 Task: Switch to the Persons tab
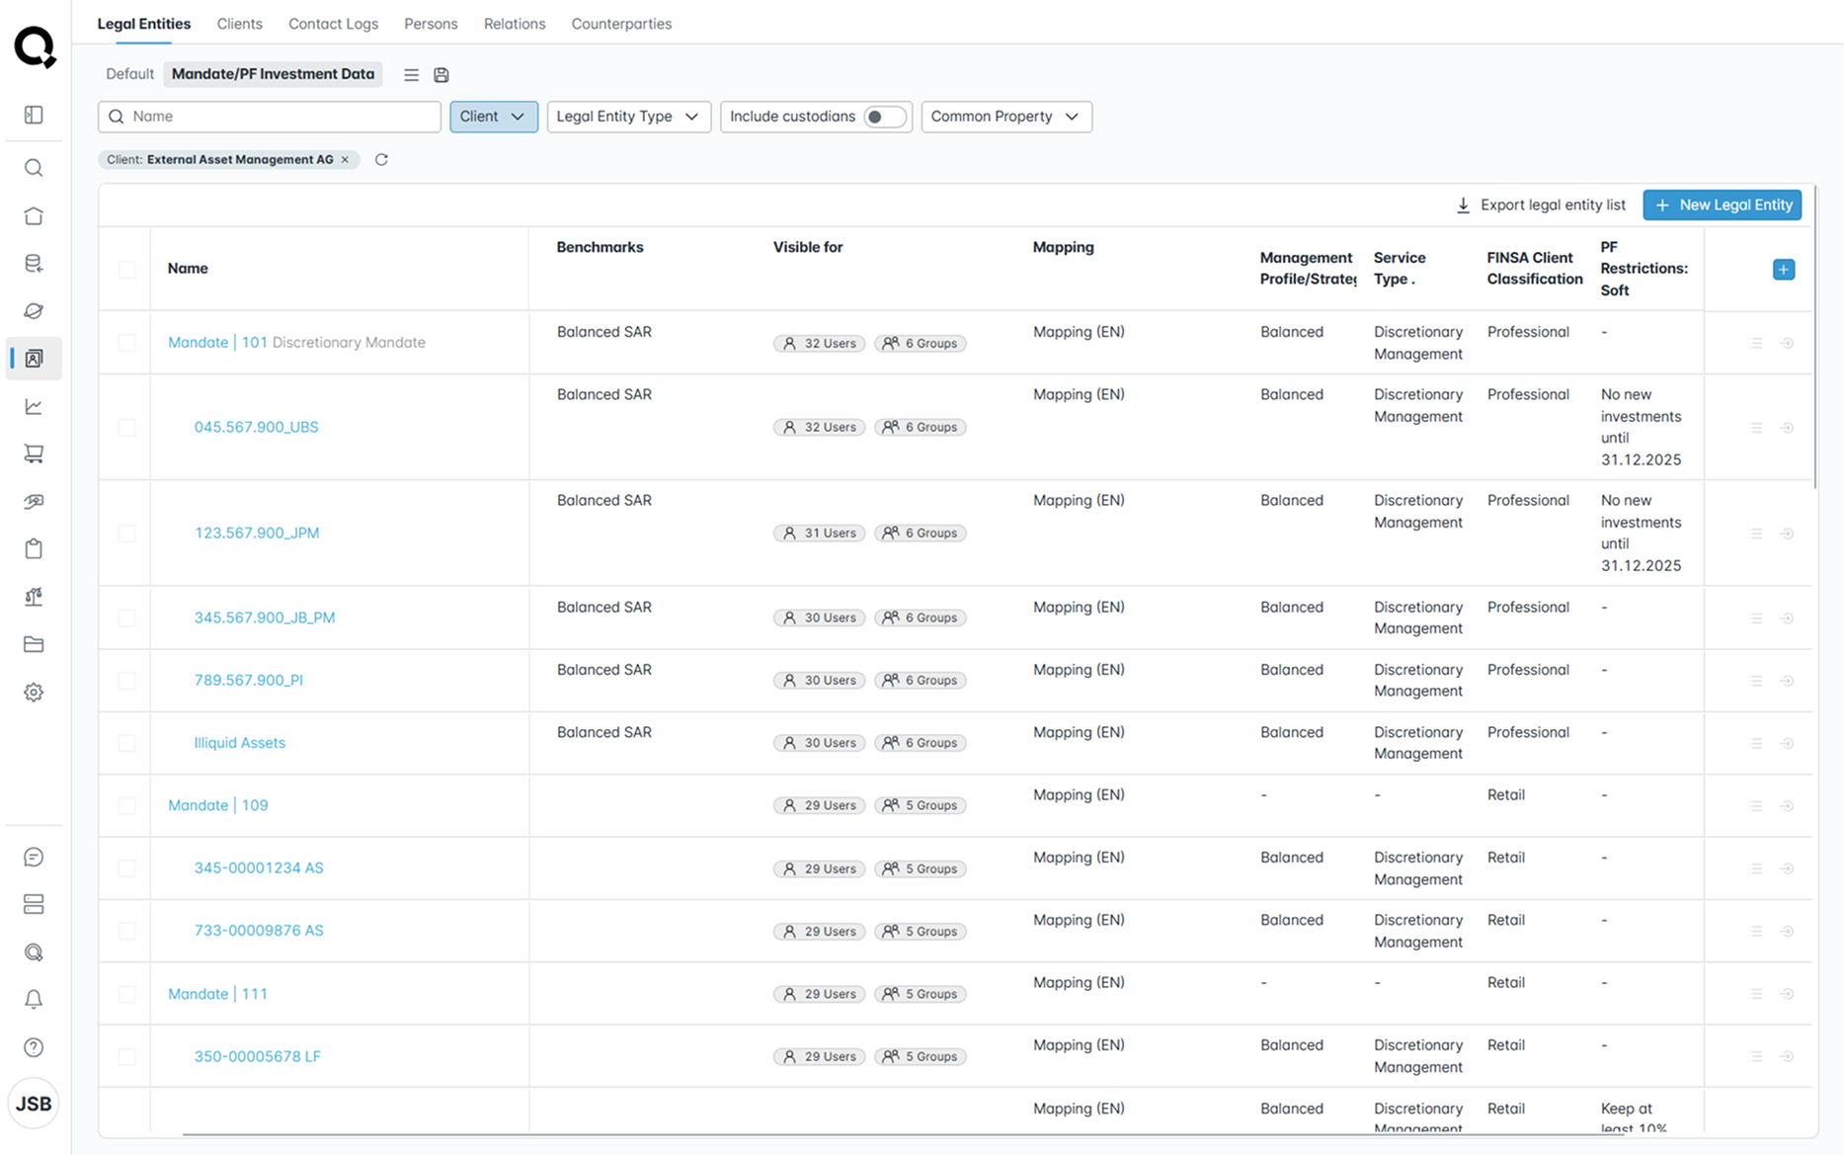(x=431, y=24)
